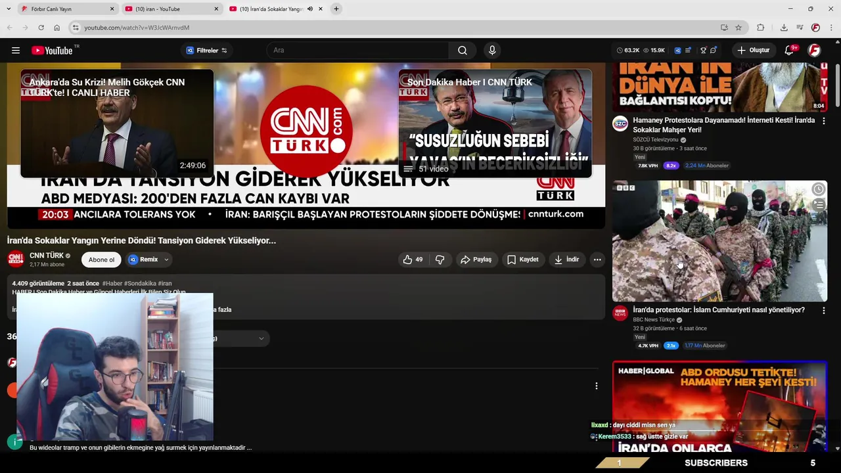The width and height of the screenshot is (841, 473).
Task: Click the Oluştur create button
Action: (x=752, y=51)
